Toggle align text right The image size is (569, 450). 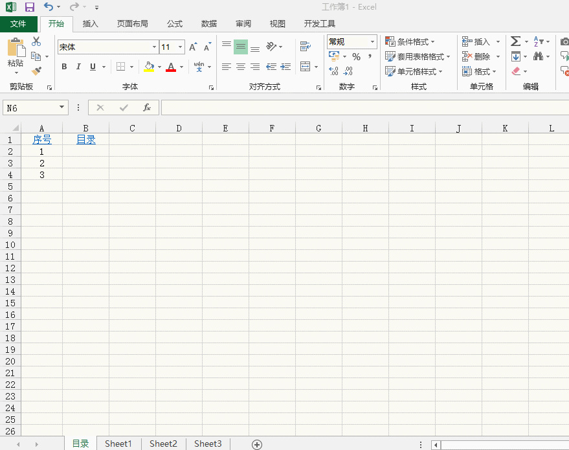(x=255, y=67)
